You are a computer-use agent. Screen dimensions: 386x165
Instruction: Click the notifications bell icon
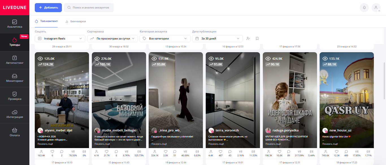pos(364,8)
